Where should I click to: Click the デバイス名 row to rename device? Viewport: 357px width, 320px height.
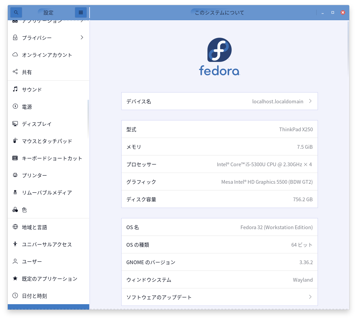220,101
